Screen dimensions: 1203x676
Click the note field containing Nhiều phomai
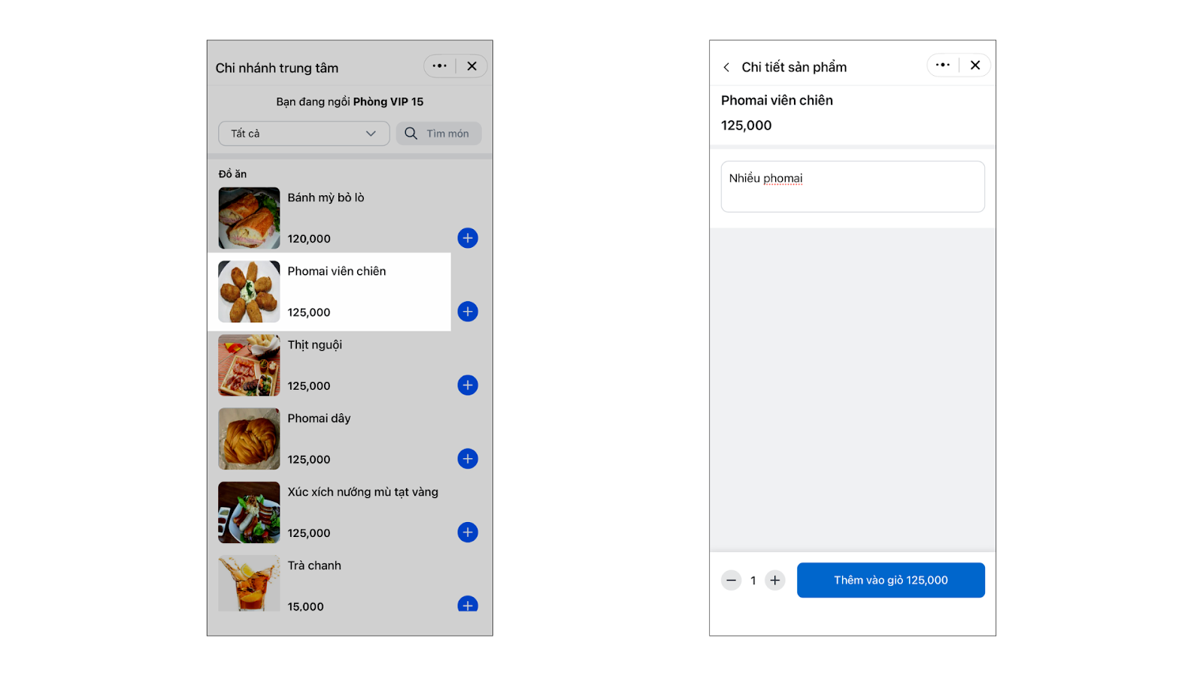coord(853,186)
